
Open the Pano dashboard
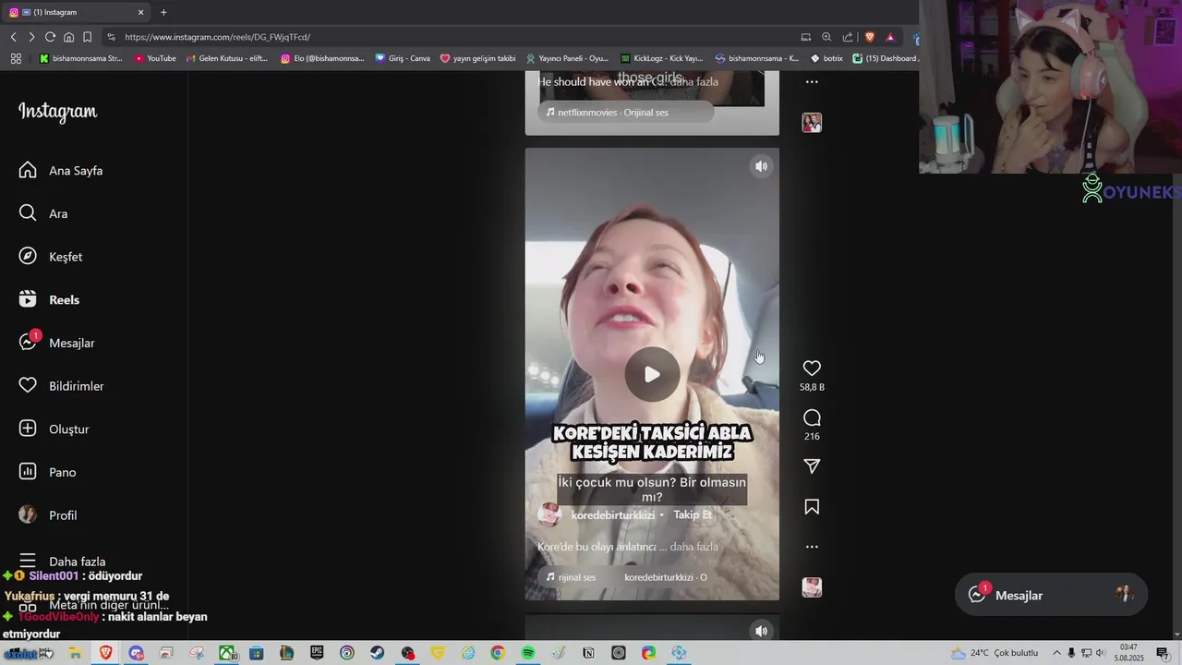48,472
